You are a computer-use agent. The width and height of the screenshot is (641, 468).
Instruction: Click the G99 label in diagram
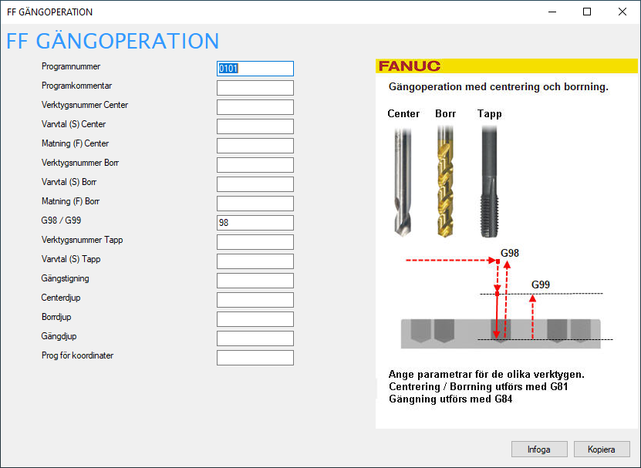click(x=541, y=285)
